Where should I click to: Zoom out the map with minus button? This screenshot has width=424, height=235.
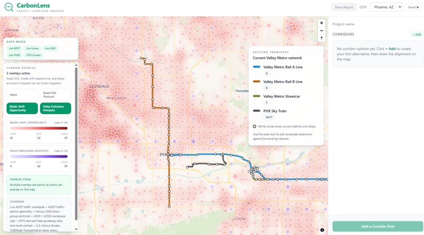pos(321,30)
